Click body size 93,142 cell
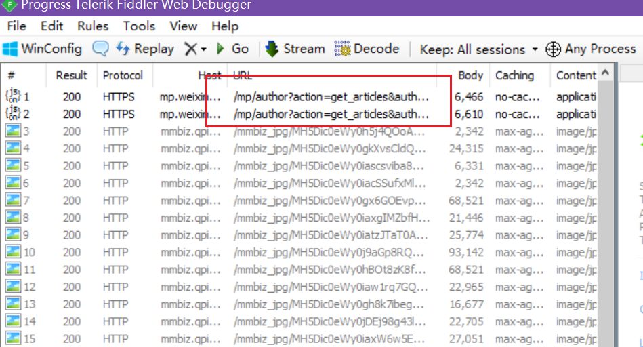The height and width of the screenshot is (347, 643). (x=466, y=252)
